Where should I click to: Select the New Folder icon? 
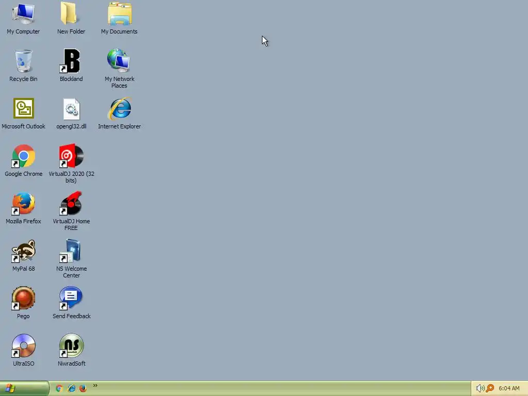pos(70,13)
